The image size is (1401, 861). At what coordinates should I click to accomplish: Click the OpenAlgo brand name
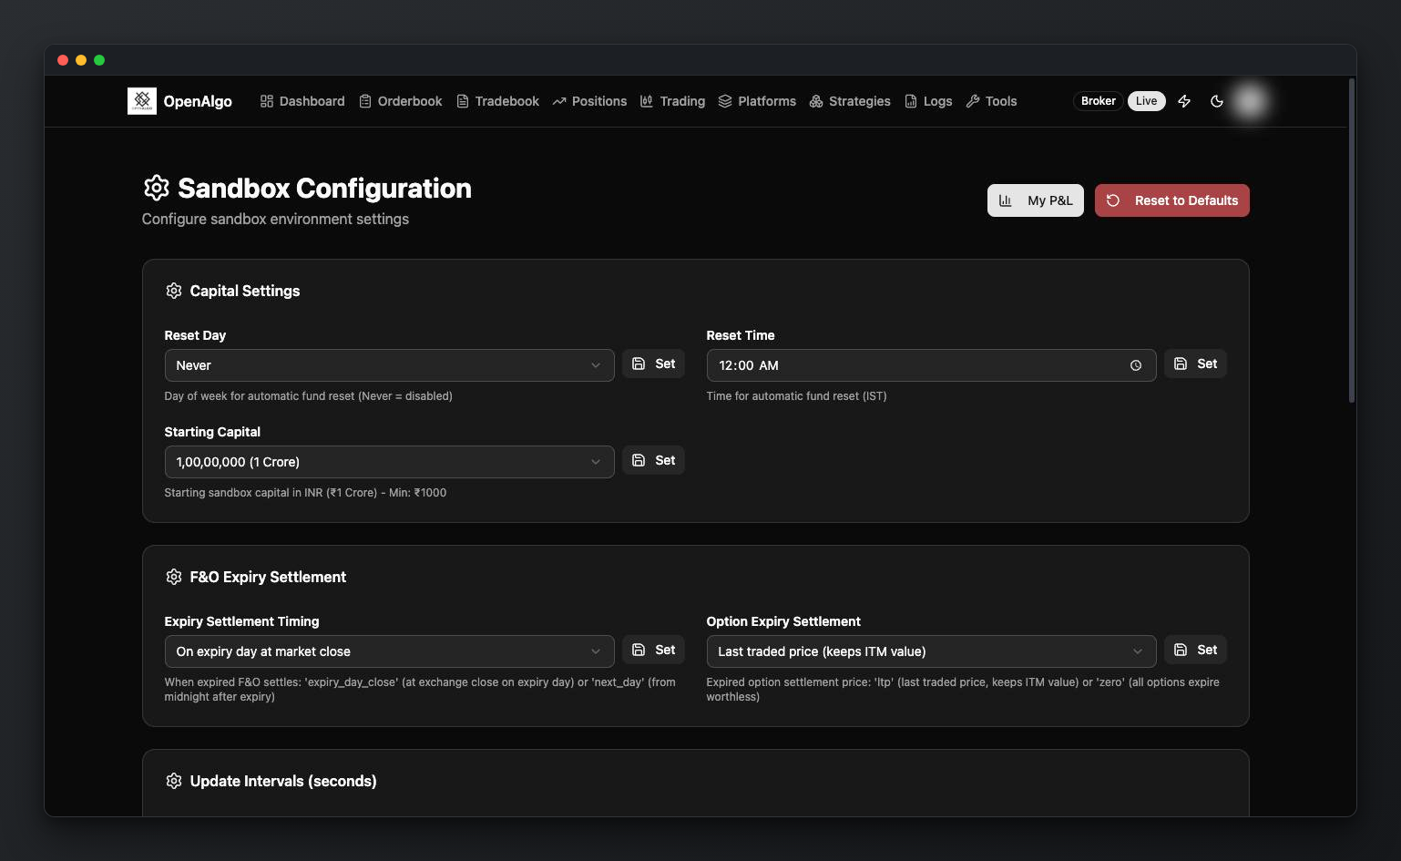198,101
